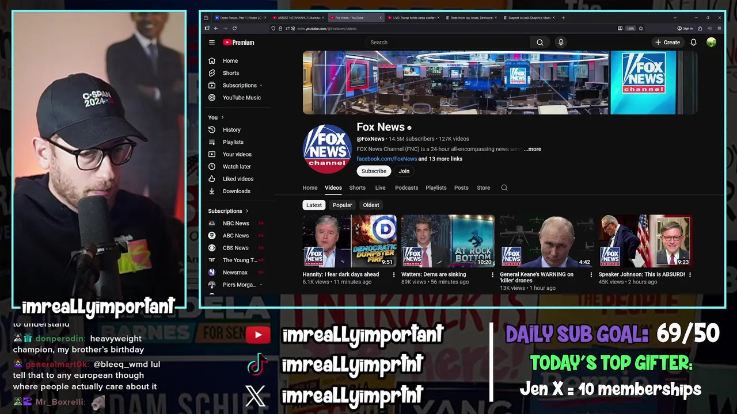
Task: Search within the Fox News channel
Action: coord(504,187)
